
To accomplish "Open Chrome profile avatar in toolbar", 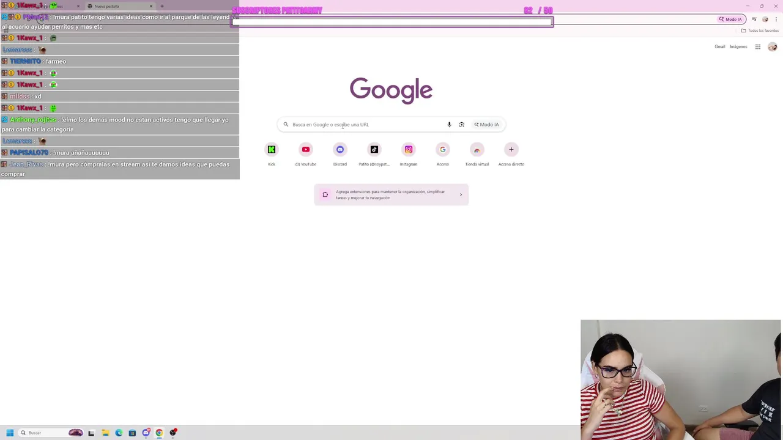I will point(765,20).
